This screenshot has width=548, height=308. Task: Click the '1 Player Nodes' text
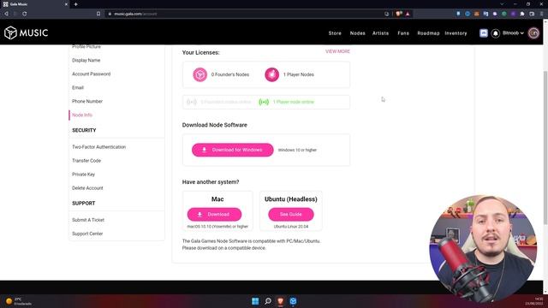coord(299,74)
